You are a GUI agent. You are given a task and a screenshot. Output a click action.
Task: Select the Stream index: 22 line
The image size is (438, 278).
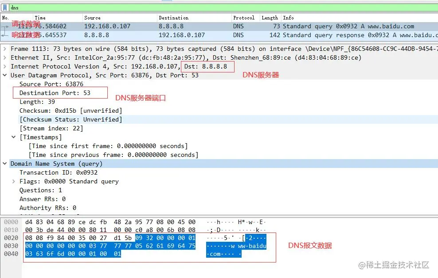point(51,129)
